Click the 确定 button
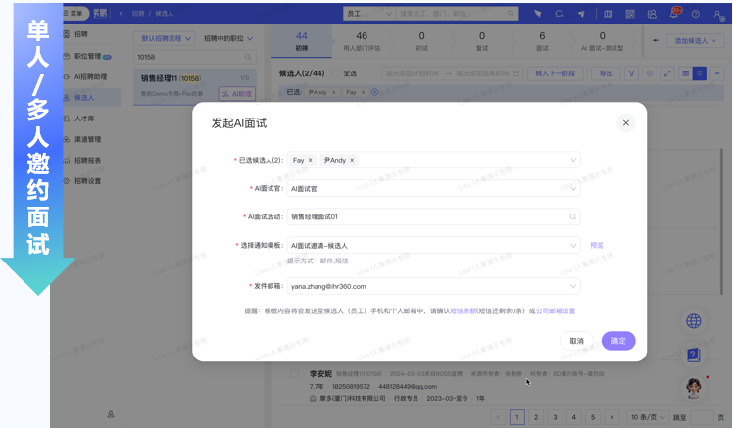This screenshot has height=428, width=733. pos(618,341)
